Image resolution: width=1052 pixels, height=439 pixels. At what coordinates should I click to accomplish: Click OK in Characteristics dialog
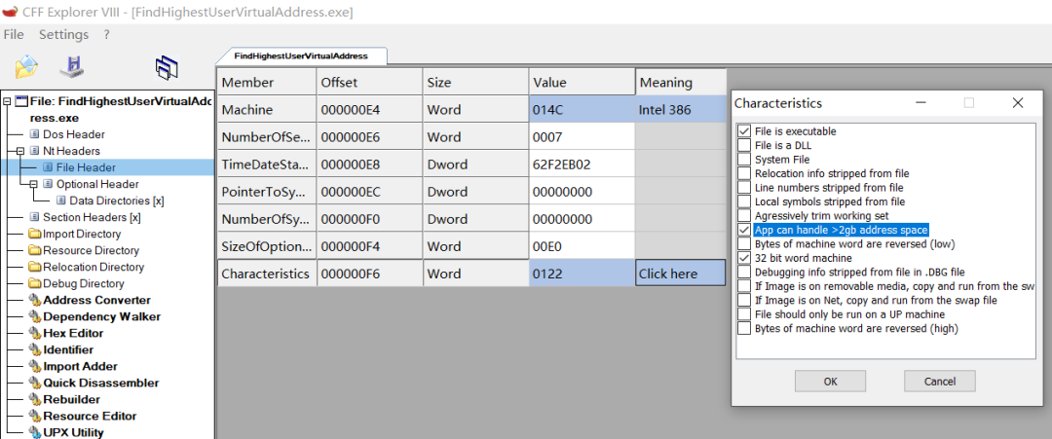click(x=831, y=382)
